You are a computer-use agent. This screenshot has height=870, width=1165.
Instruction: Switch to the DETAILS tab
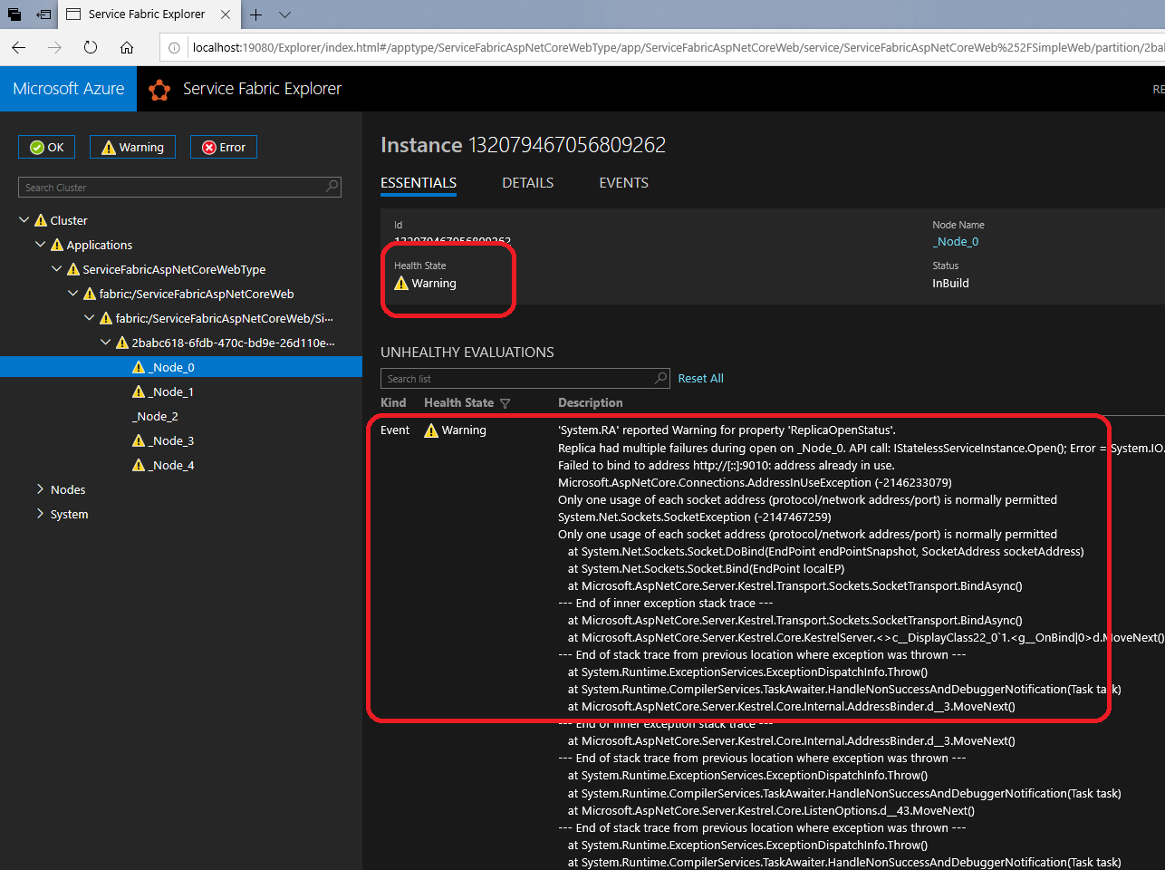point(528,183)
